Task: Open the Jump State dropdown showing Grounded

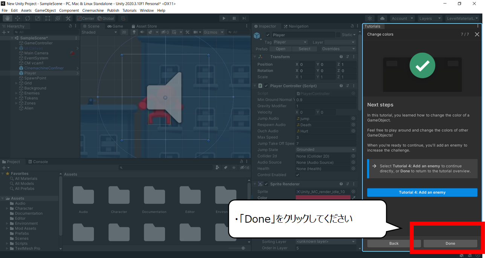Action: click(x=326, y=150)
